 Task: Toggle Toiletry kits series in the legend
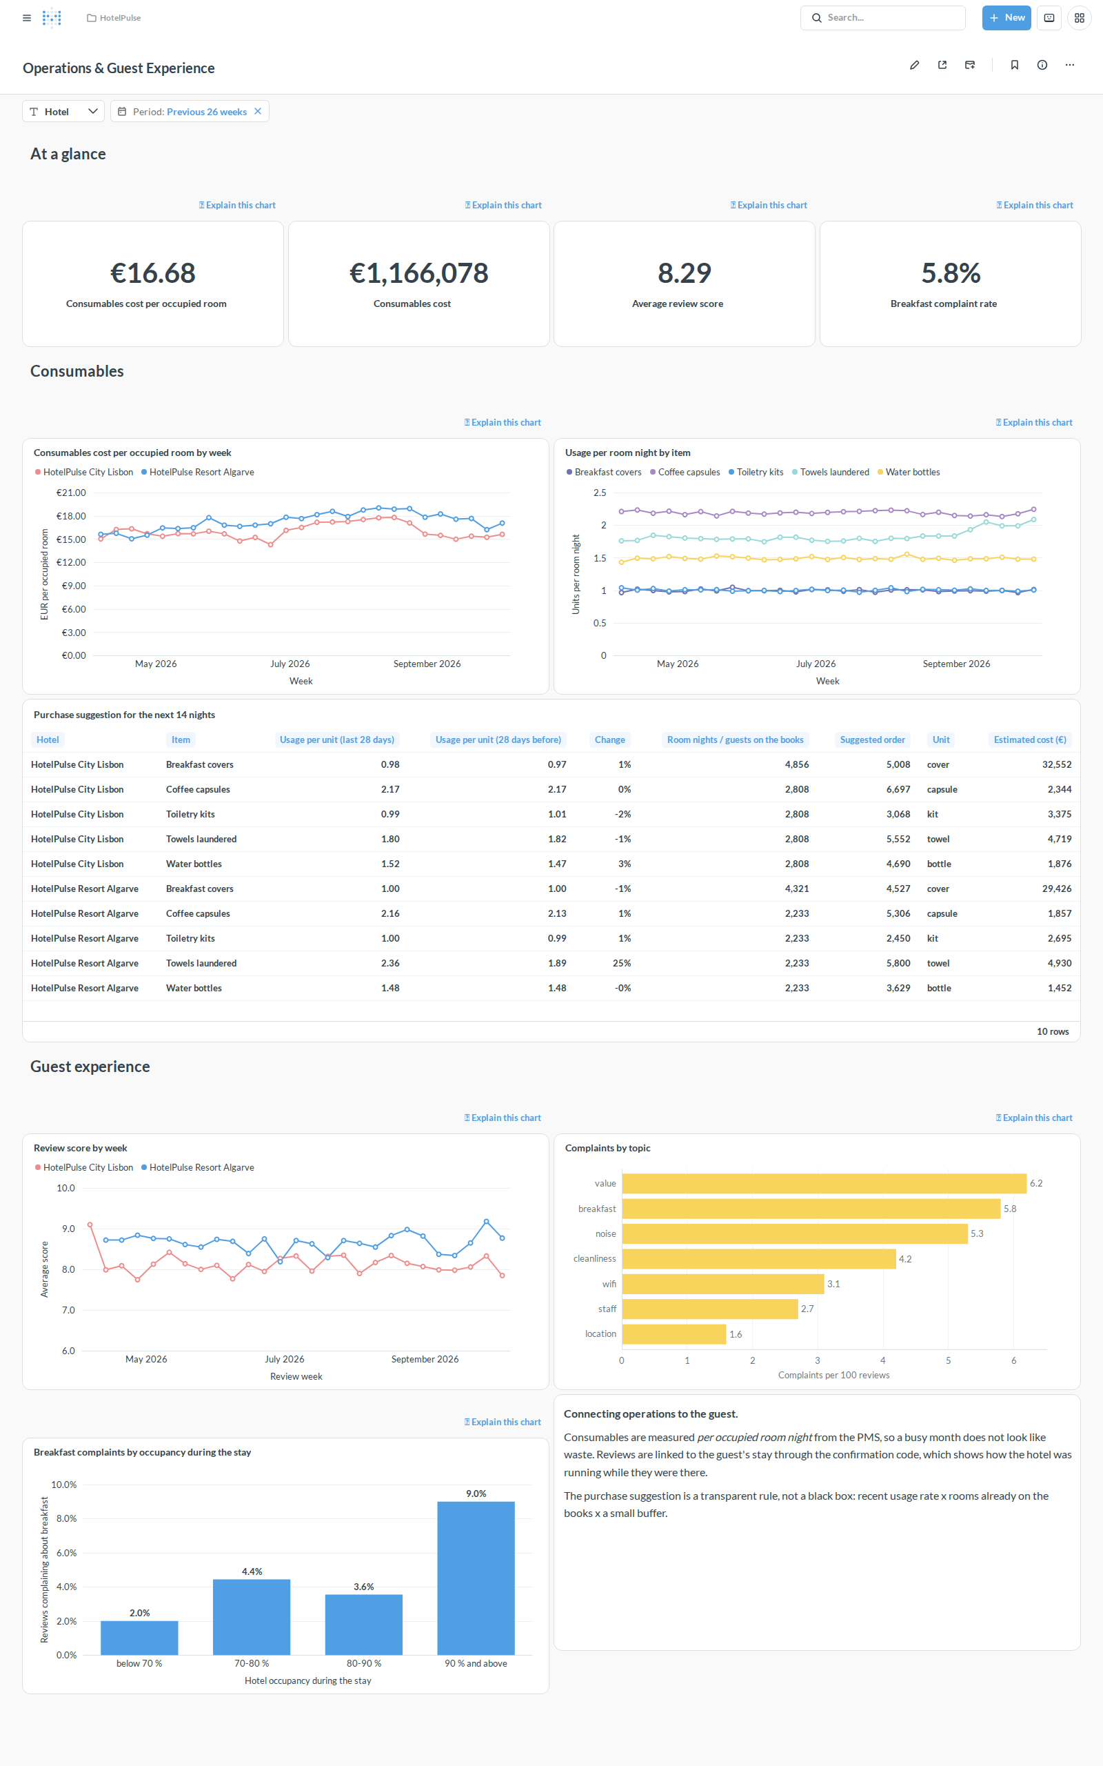click(756, 472)
